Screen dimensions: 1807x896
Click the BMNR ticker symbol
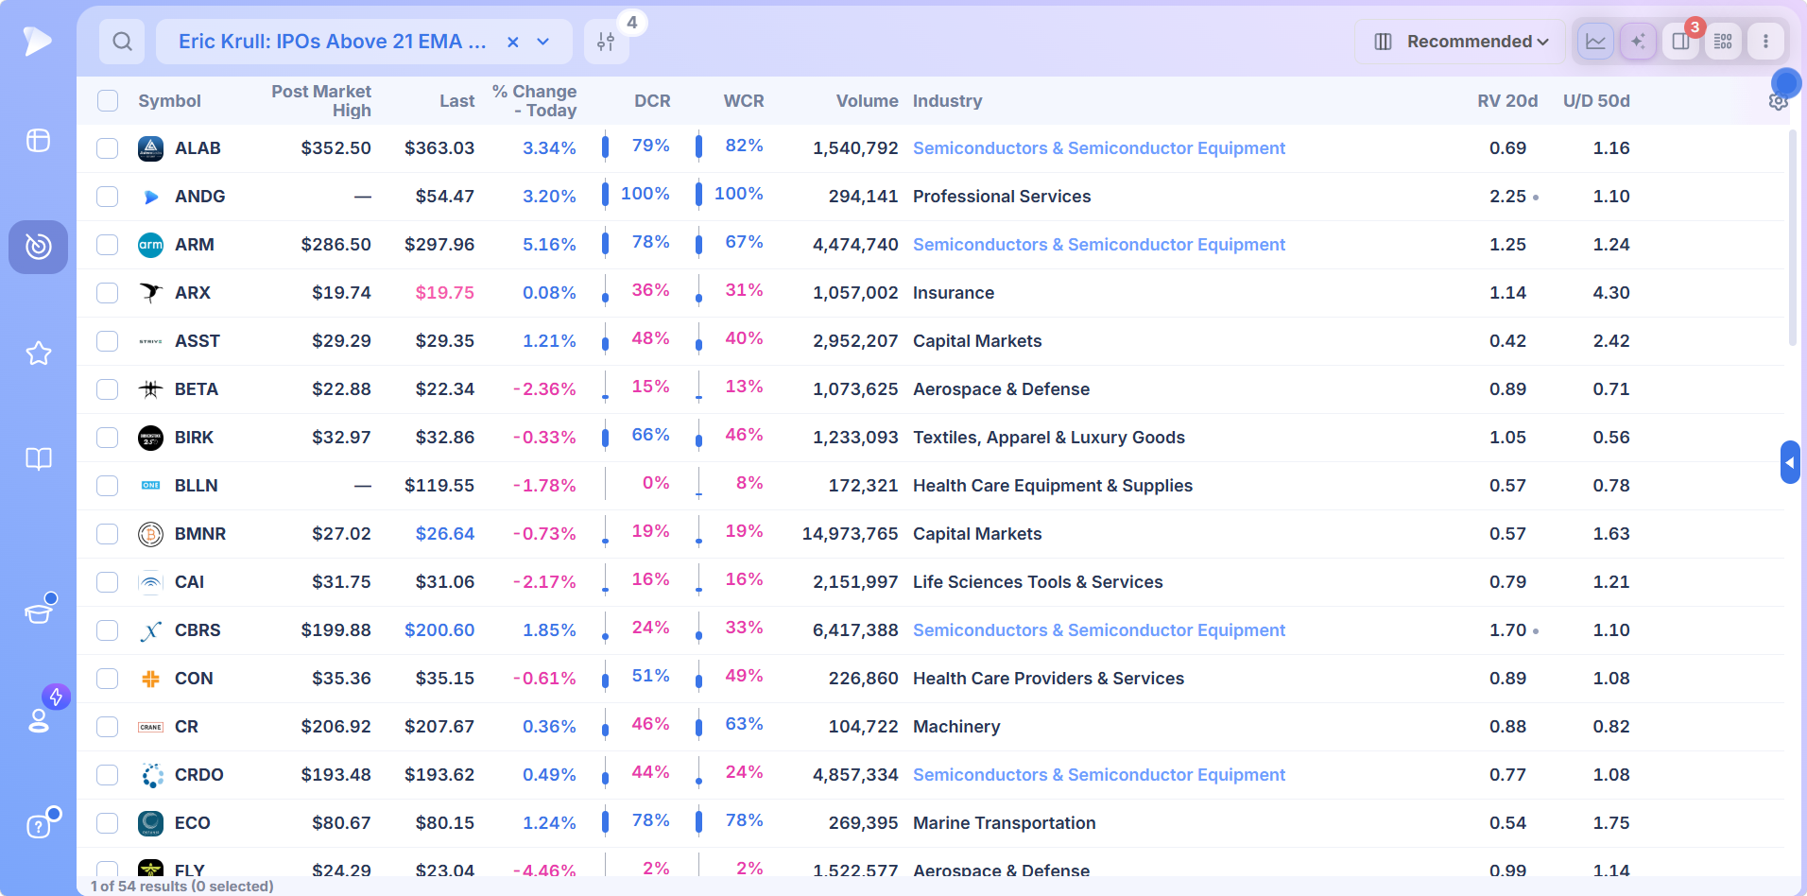coord(200,534)
